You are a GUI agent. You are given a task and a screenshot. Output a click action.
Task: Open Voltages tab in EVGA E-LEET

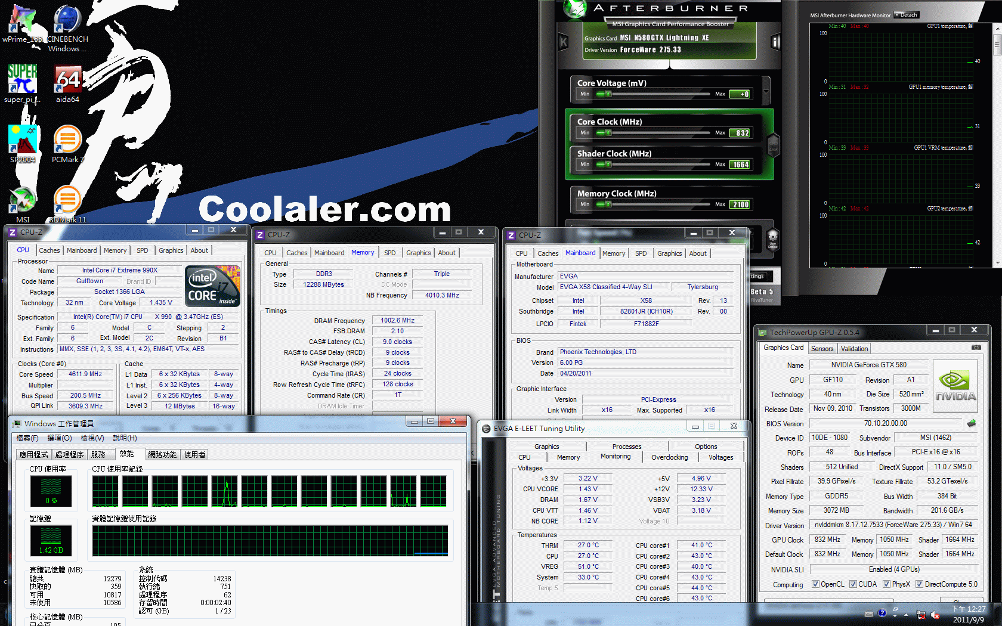click(x=721, y=457)
